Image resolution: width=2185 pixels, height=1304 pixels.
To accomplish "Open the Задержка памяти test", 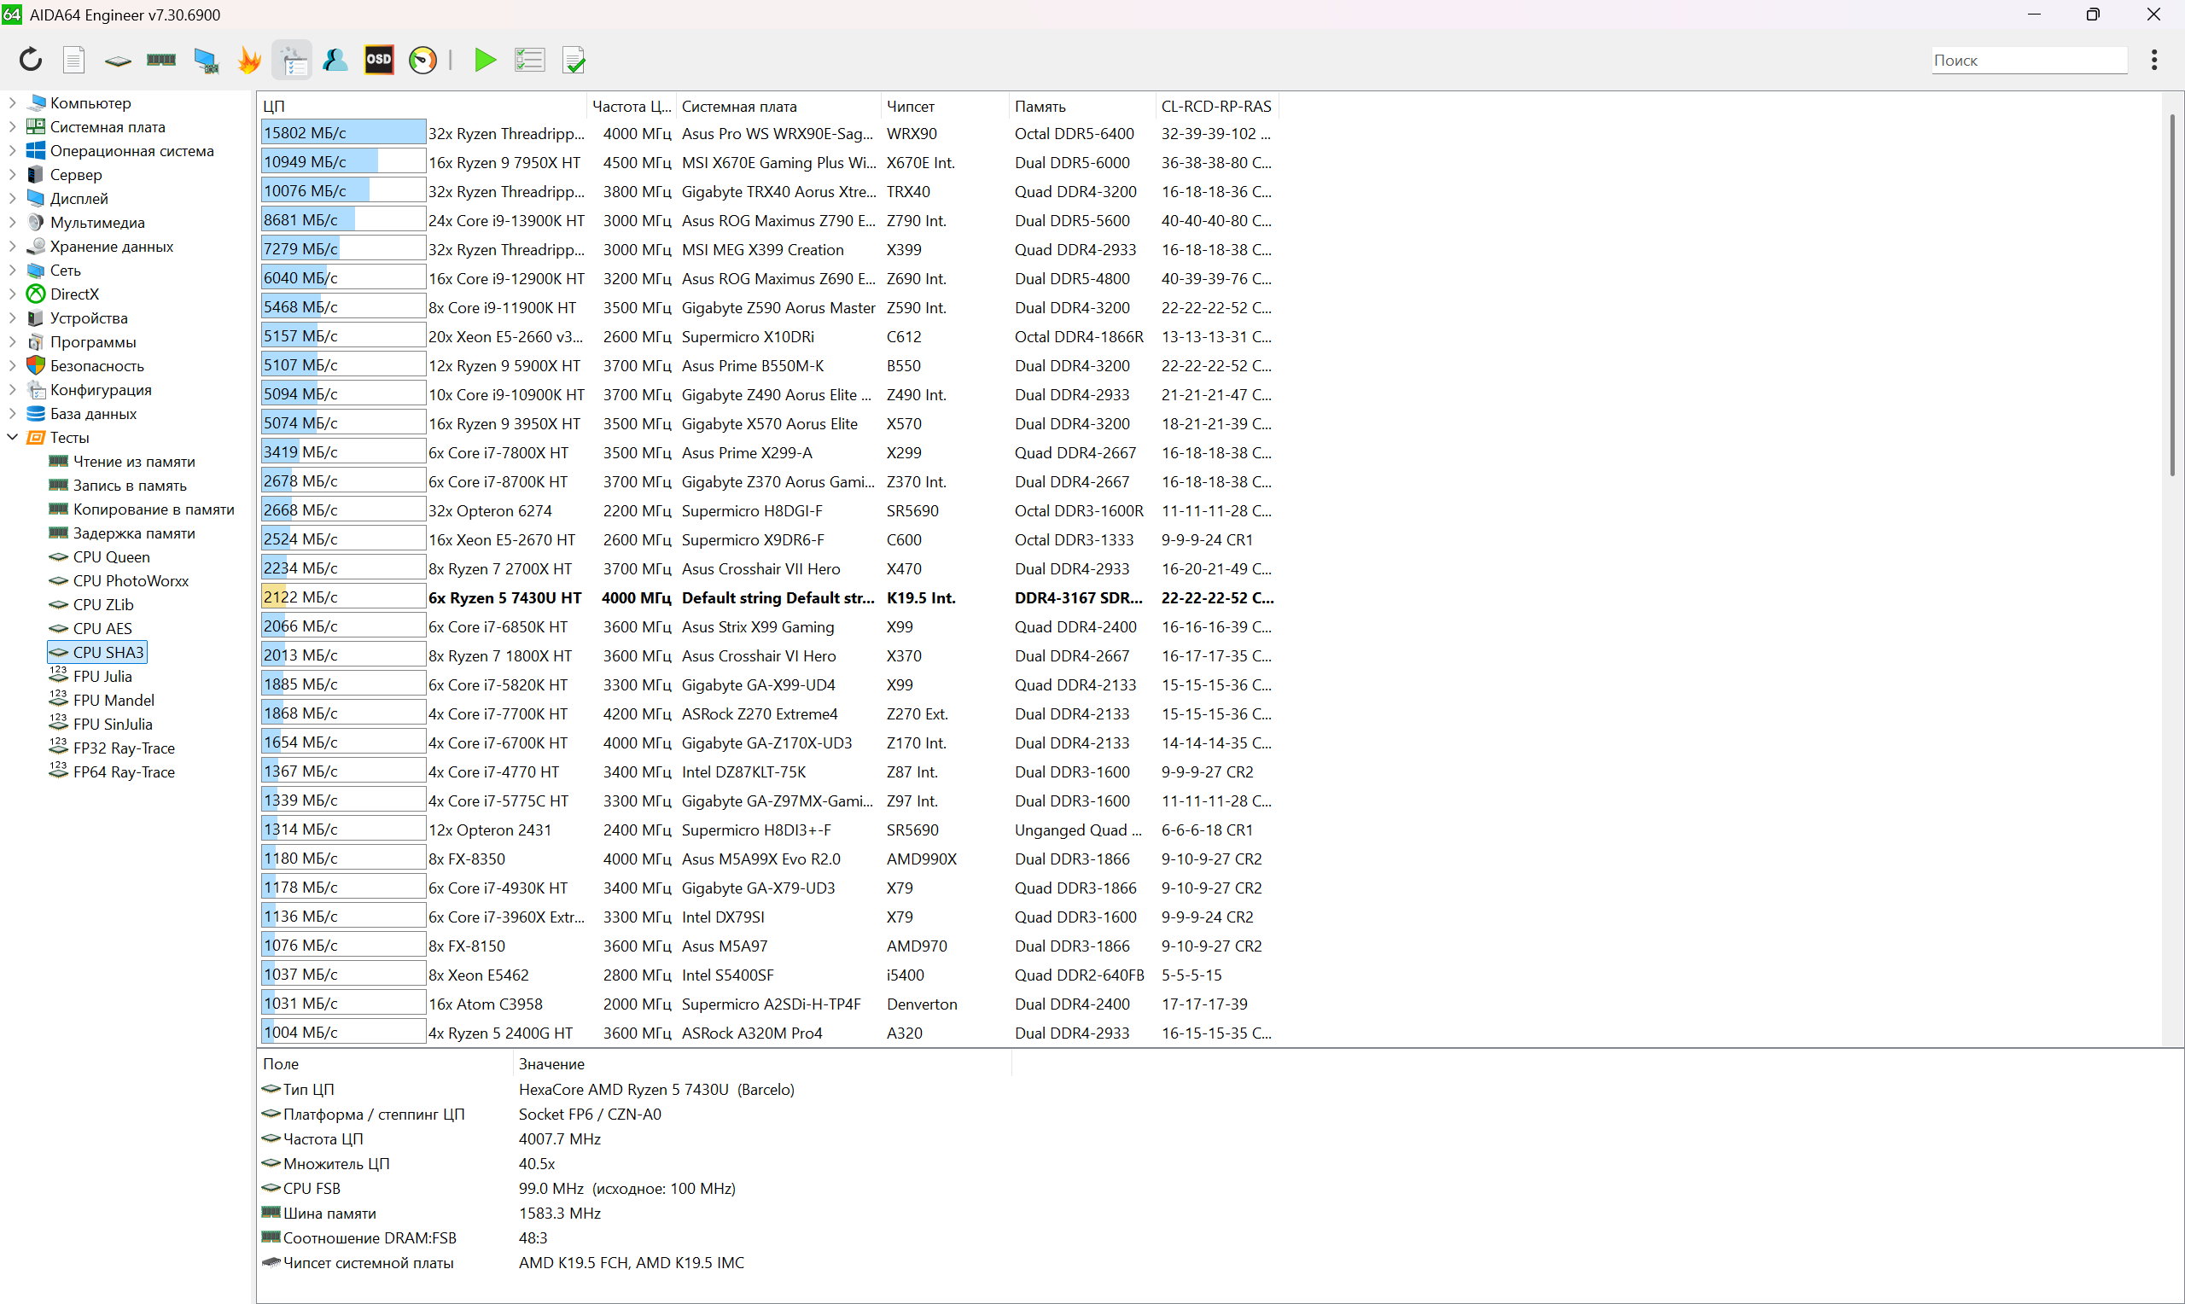I will click(x=133, y=533).
